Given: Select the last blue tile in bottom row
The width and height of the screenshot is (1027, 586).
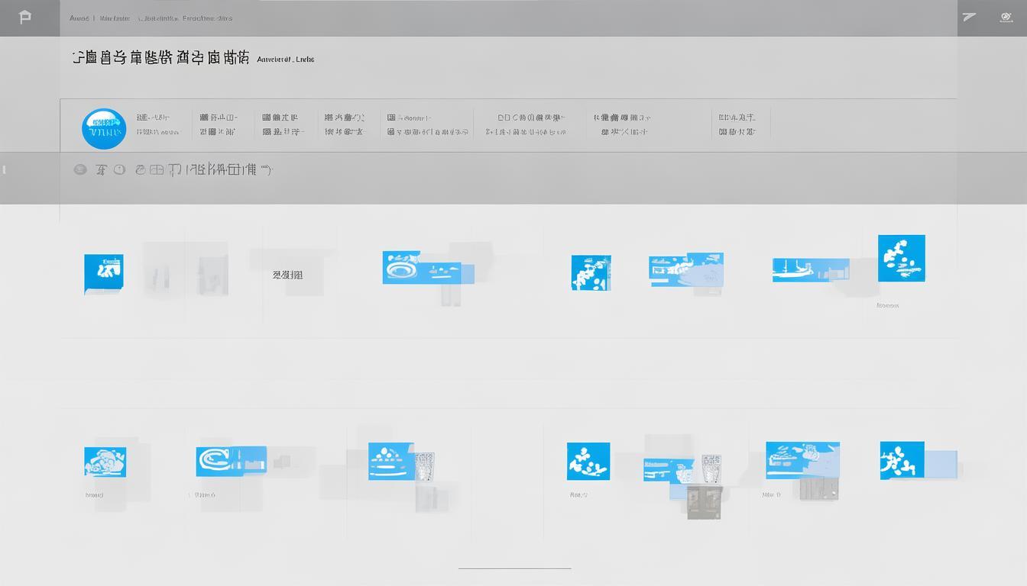Looking at the screenshot, I should 902,460.
